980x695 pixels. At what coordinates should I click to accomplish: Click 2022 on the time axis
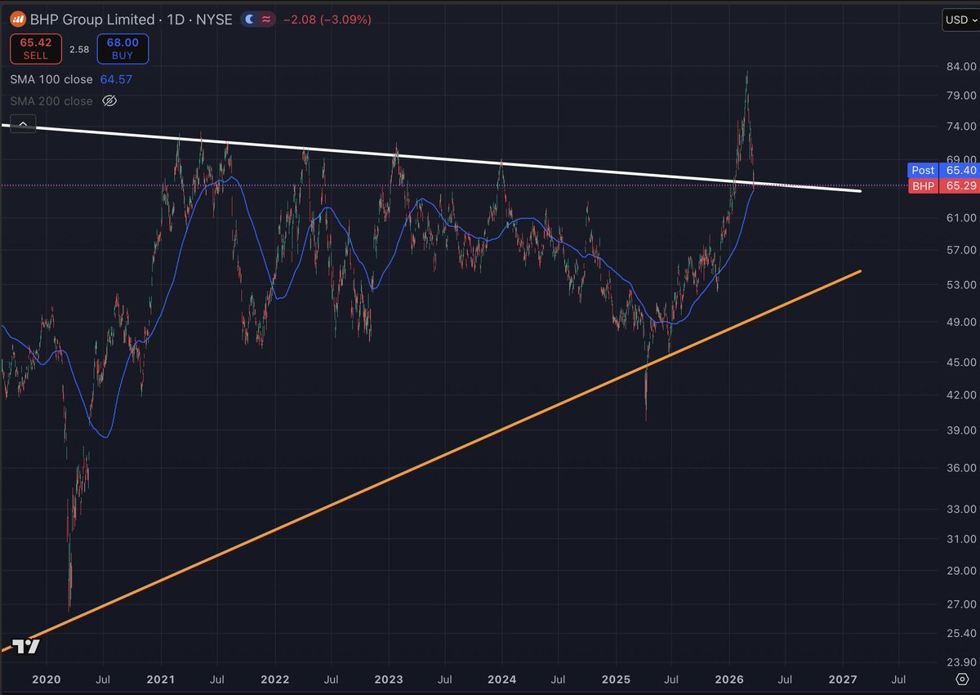[274, 679]
